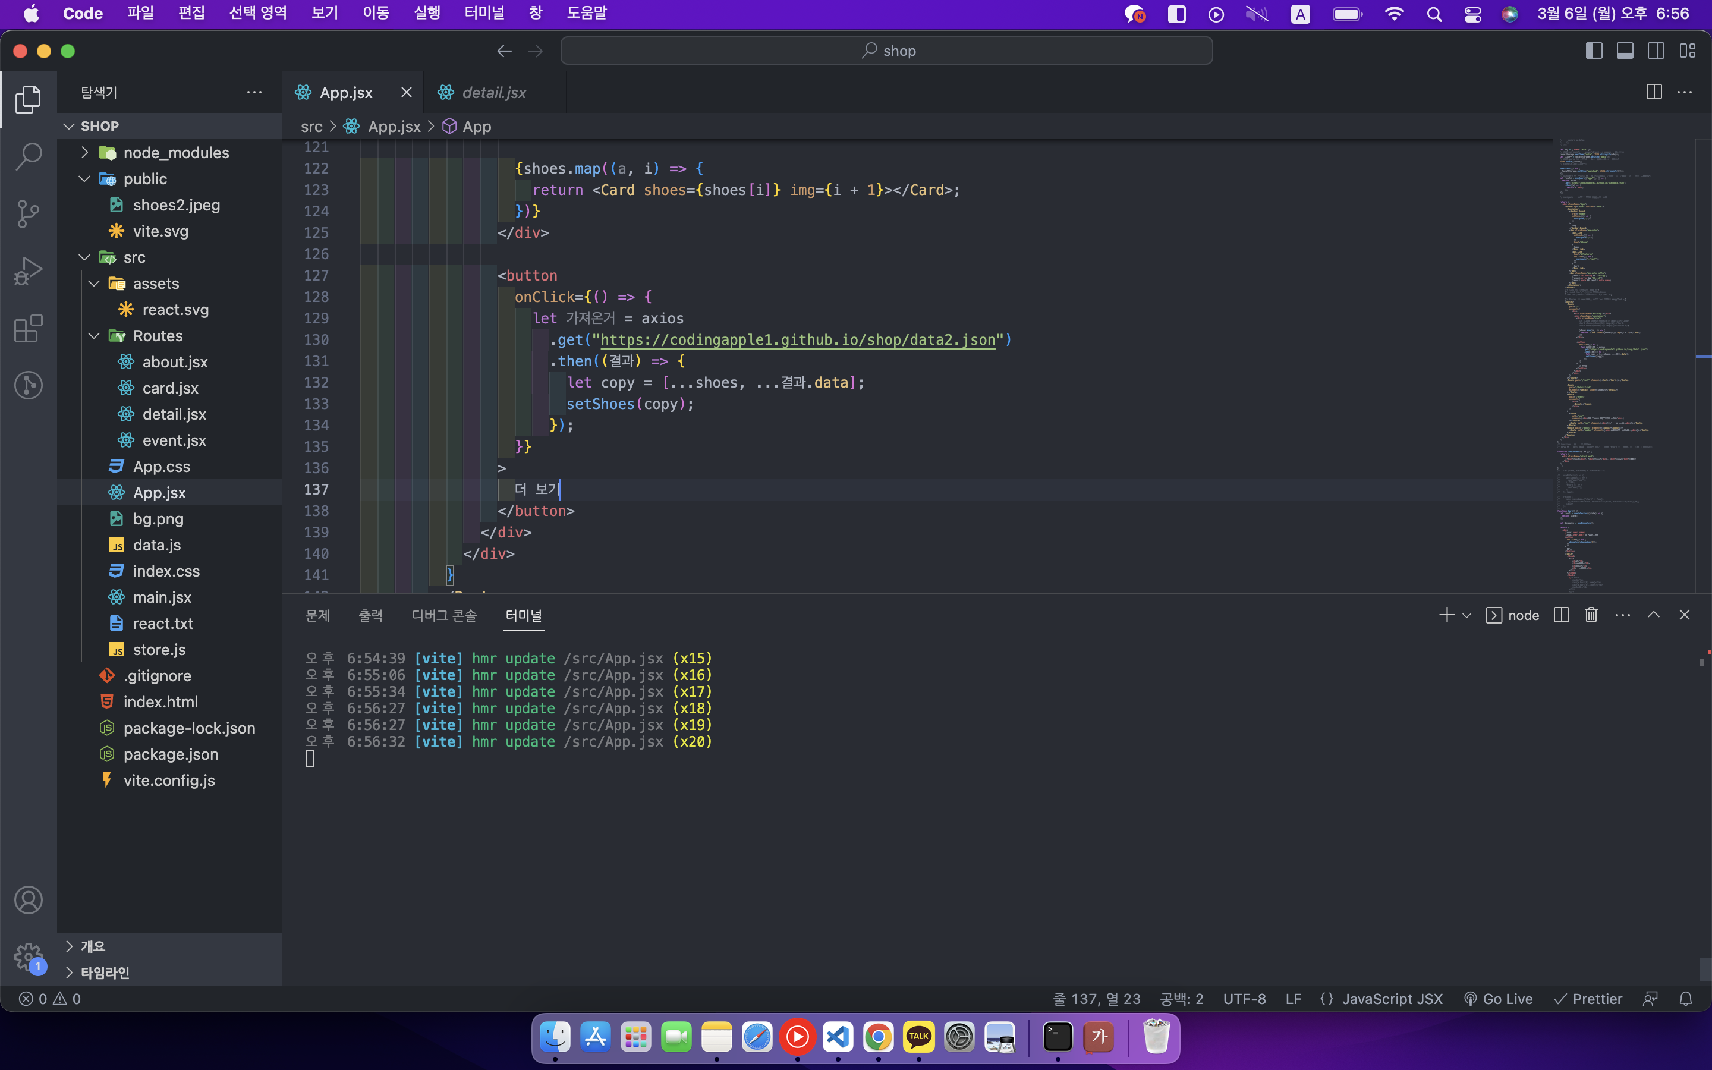This screenshot has width=1712, height=1070.
Task: Open macOS Control Center in menu bar
Action: pos(1472,14)
